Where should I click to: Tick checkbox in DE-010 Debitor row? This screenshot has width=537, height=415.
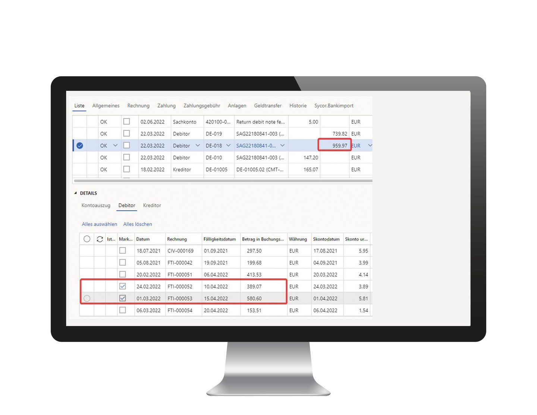tap(126, 157)
